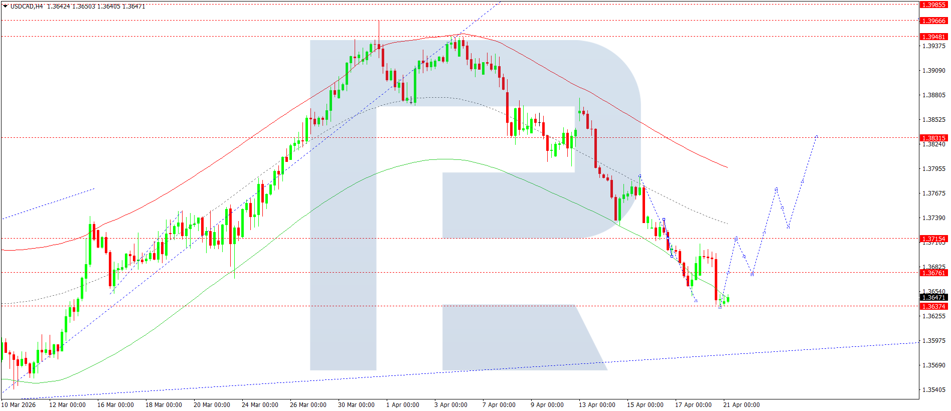Click the 16 Mar 00:00 time label
This screenshot has height=411, width=951.
click(x=115, y=405)
